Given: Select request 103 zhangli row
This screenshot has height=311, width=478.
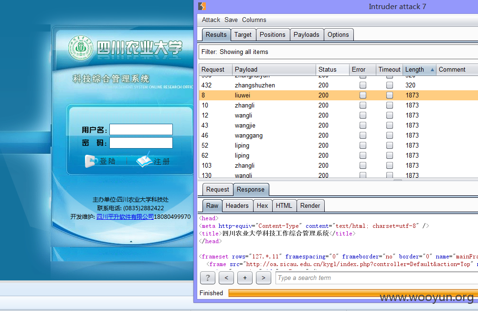Looking at the screenshot, I should [339, 165].
